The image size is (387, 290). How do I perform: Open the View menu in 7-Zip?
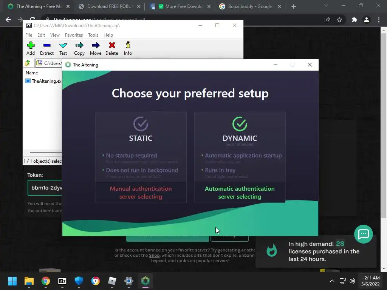pyautogui.click(x=55, y=35)
